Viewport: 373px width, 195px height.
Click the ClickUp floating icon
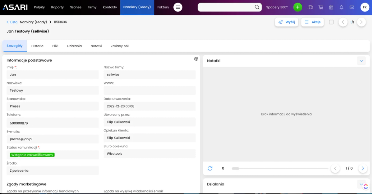tap(366, 186)
